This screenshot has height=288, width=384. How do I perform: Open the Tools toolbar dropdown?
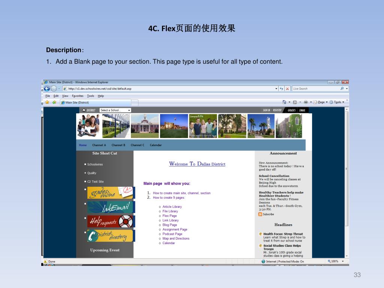[337, 102]
